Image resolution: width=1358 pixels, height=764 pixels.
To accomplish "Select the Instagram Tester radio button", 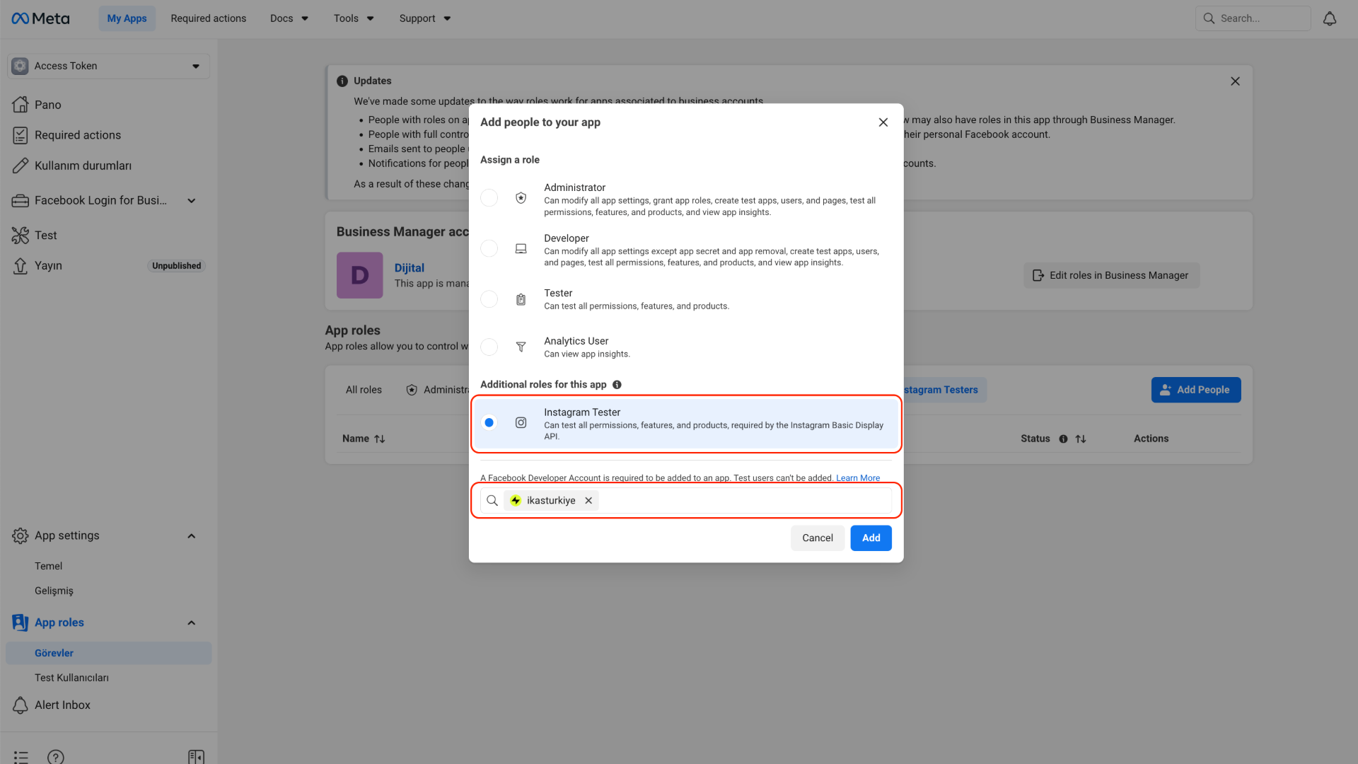I will click(x=489, y=423).
